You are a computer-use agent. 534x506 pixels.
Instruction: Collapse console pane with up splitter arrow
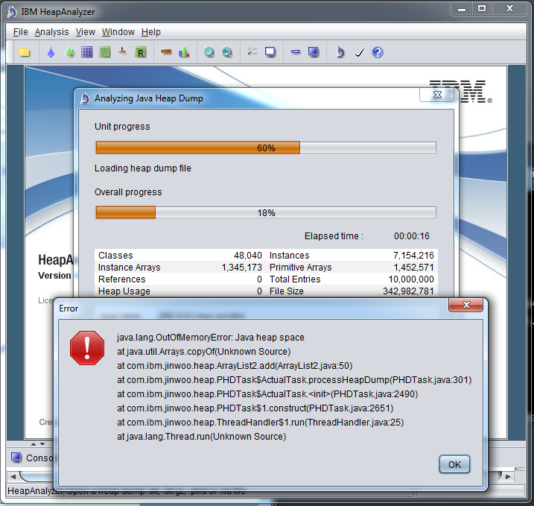click(x=34, y=444)
